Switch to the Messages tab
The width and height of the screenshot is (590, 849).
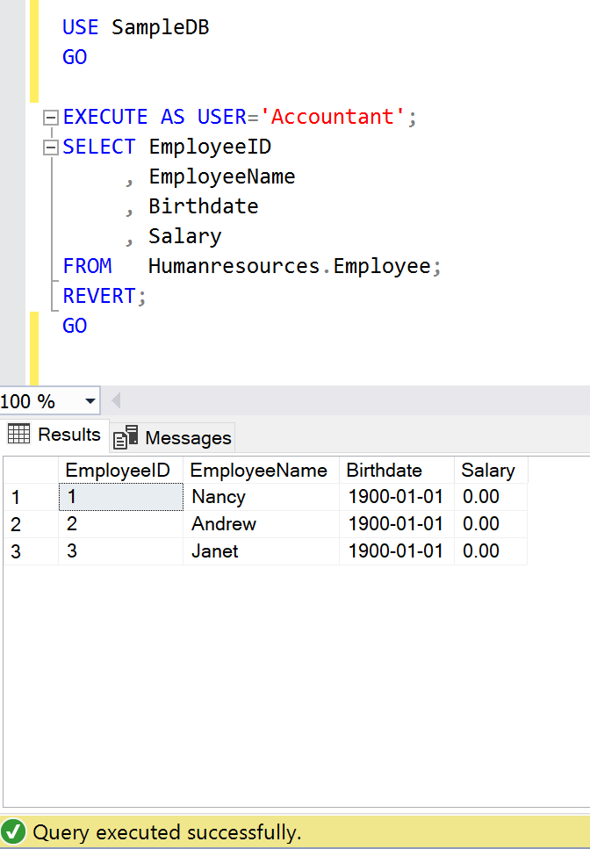(x=174, y=437)
